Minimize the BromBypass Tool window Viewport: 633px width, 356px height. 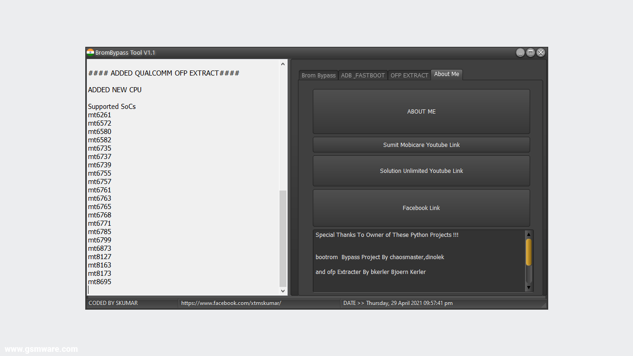click(x=520, y=53)
